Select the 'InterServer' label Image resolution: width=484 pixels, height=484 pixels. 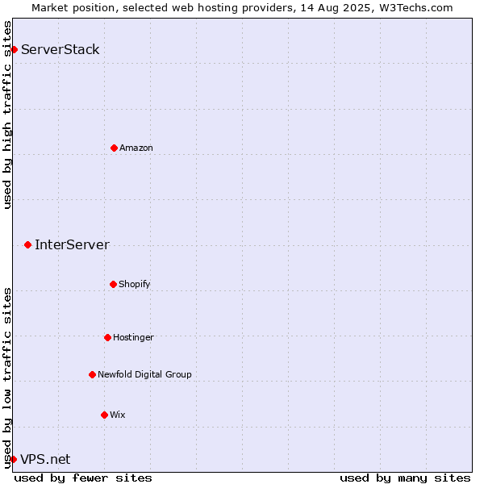tap(73, 244)
